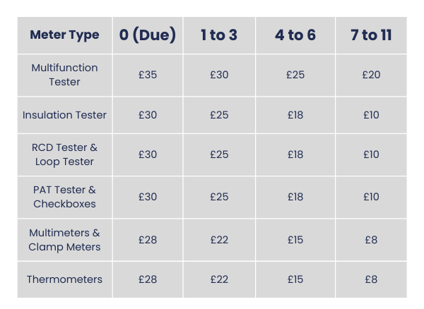This screenshot has height=309, width=424.
Task: Click the Thermometers row label
Action: click(64, 279)
